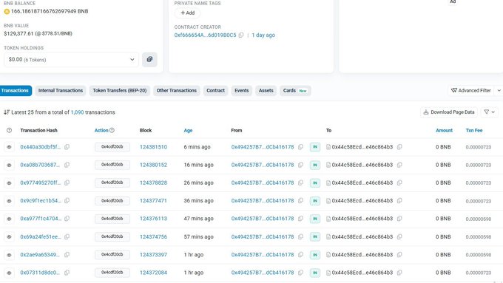Image resolution: width=503 pixels, height=283 pixels.
Task: Copy hash 0x9c9f1ec1b54 to clipboard
Action: [x=67, y=201]
